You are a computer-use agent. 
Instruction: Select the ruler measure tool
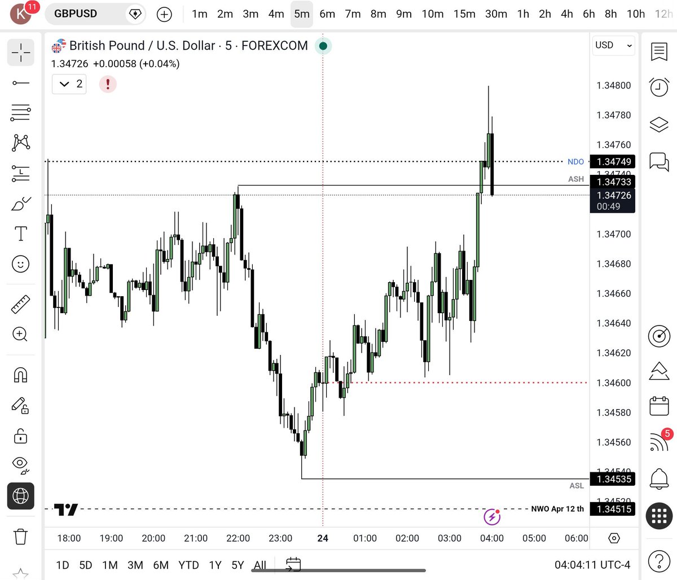point(21,304)
